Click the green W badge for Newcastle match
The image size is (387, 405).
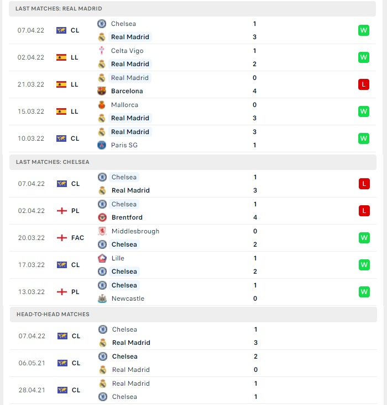click(364, 292)
